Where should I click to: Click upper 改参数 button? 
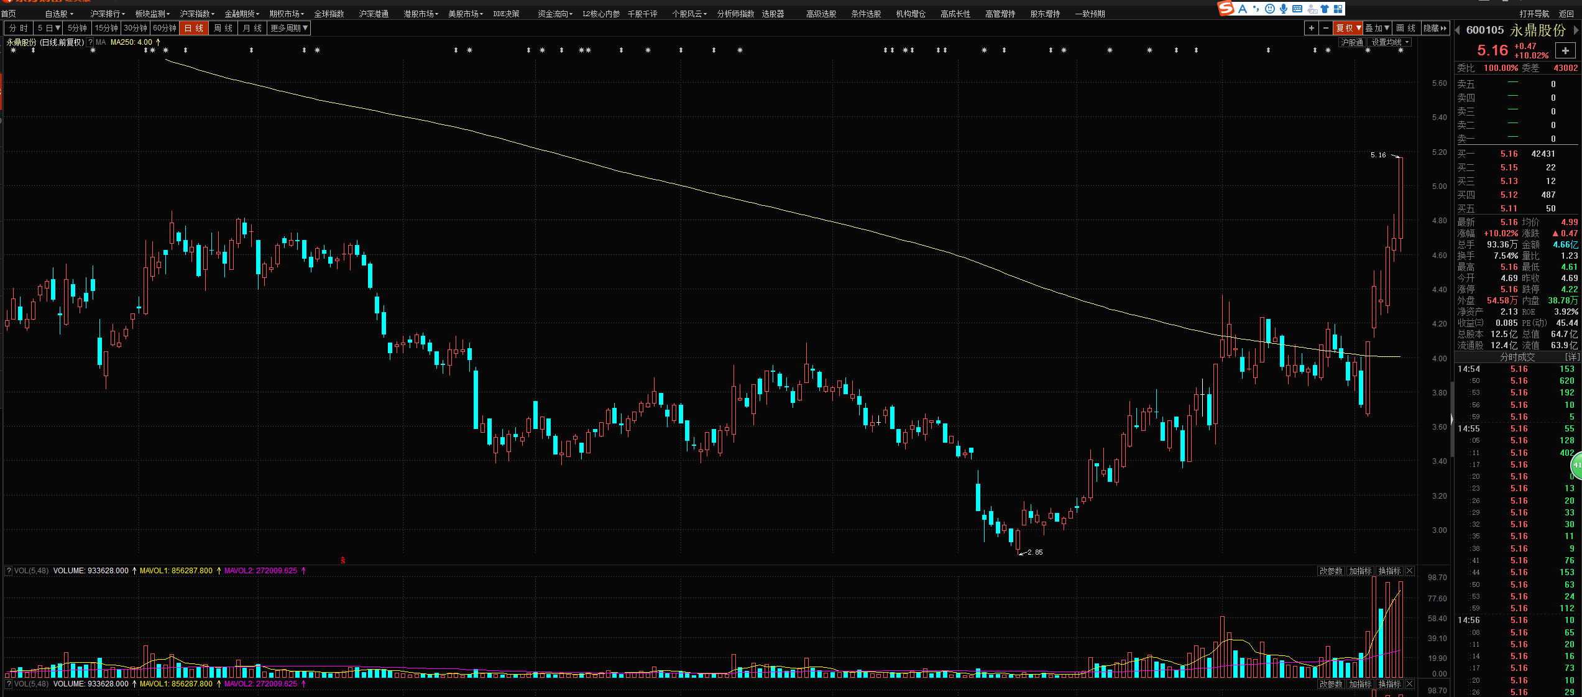(1331, 571)
